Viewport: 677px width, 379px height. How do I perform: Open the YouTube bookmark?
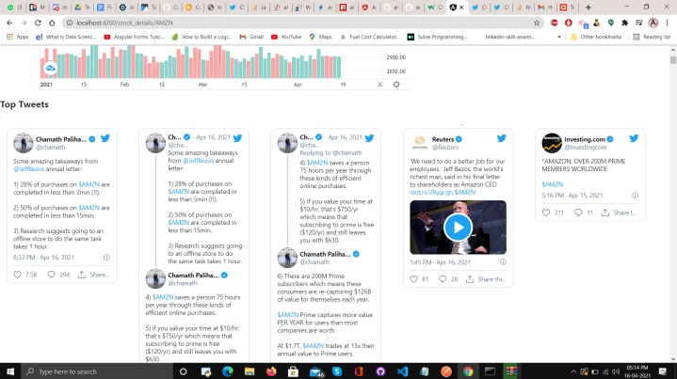286,37
